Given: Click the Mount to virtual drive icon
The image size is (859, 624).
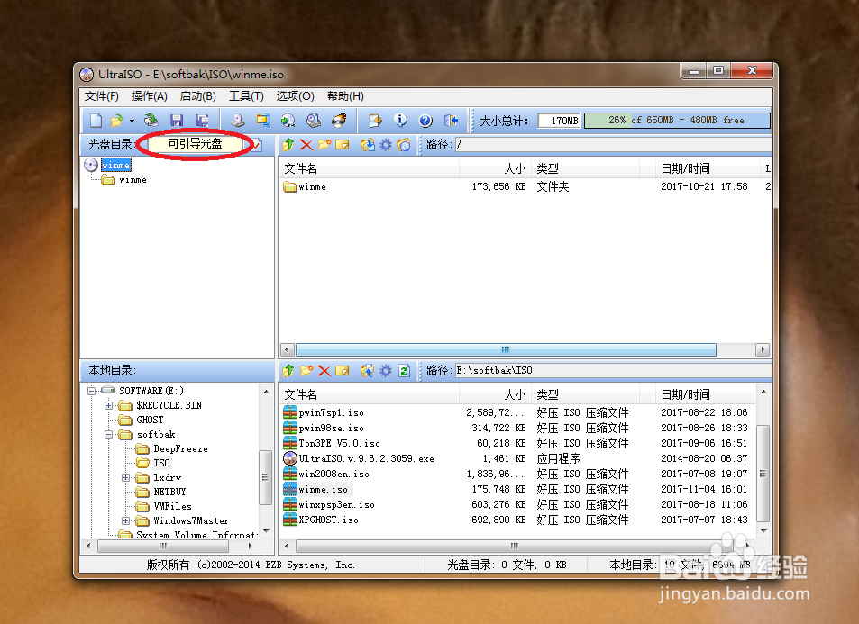Looking at the screenshot, I should click(314, 121).
